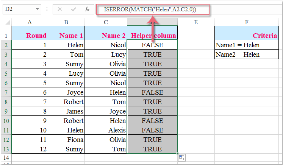Click the Select All corner triangle
283x165 pixels.
point(8,22)
